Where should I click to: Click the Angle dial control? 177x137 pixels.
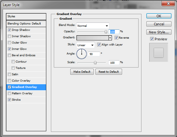[x=82, y=54]
